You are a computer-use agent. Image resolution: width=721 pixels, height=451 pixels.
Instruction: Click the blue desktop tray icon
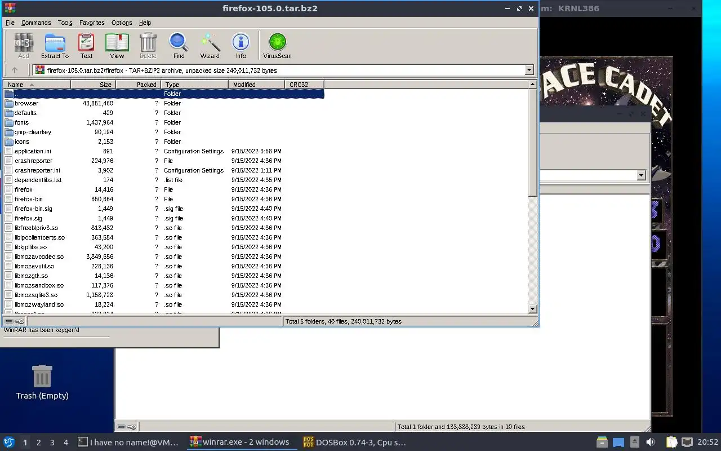pyautogui.click(x=618, y=442)
